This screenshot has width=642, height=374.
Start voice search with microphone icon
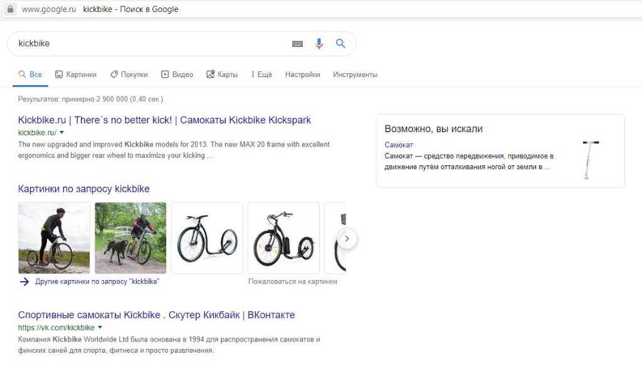319,43
